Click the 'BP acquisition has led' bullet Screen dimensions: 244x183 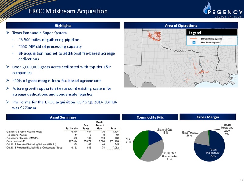click(x=66, y=56)
